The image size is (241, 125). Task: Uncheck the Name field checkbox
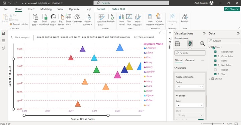pyautogui.click(x=215, y=61)
